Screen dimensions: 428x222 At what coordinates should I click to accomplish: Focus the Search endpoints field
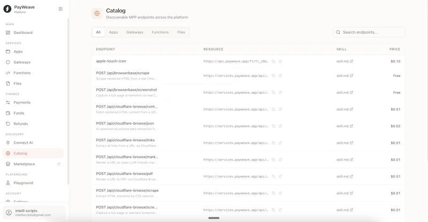pos(369,32)
